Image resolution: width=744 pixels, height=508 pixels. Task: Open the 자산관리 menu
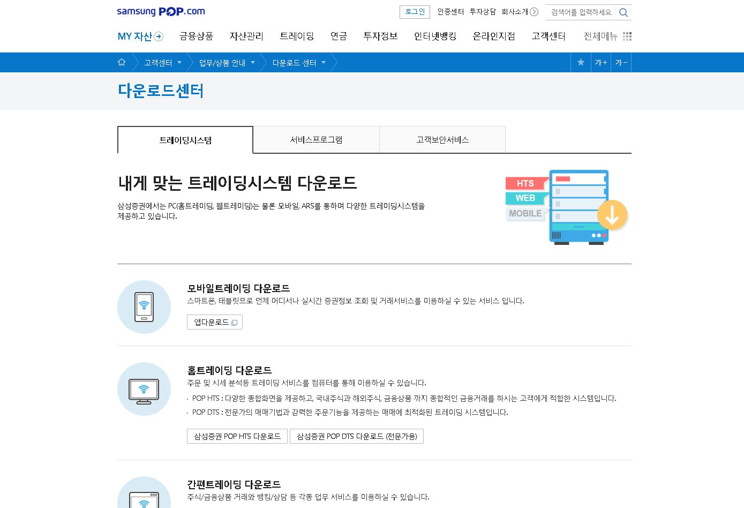pyautogui.click(x=246, y=36)
